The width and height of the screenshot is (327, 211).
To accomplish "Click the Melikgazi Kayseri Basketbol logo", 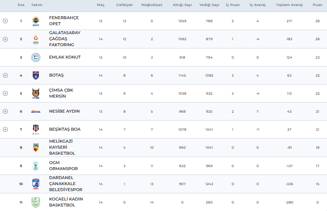I will [36, 148].
